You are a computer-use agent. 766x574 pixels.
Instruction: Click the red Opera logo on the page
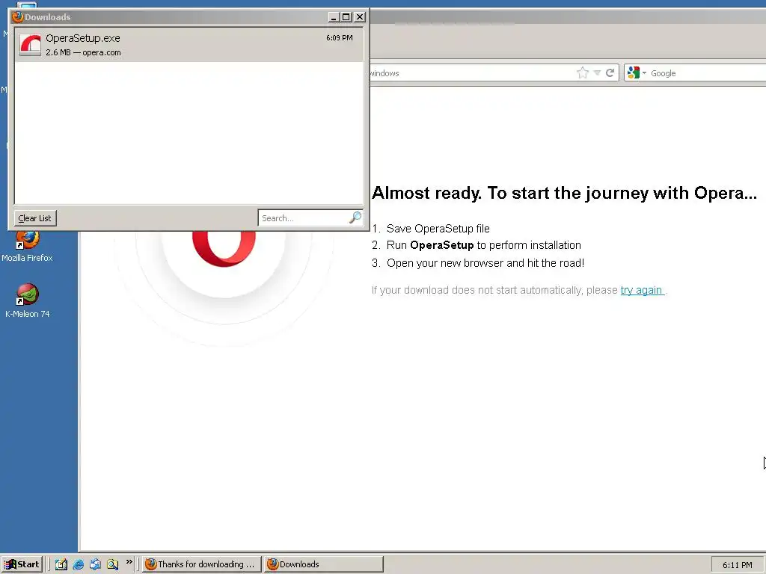click(x=224, y=249)
